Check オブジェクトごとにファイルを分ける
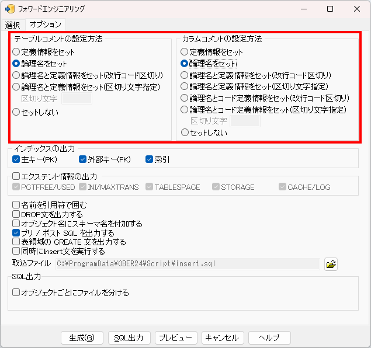 point(16,293)
